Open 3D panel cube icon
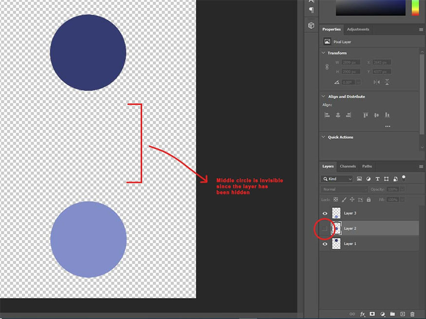 click(312, 25)
